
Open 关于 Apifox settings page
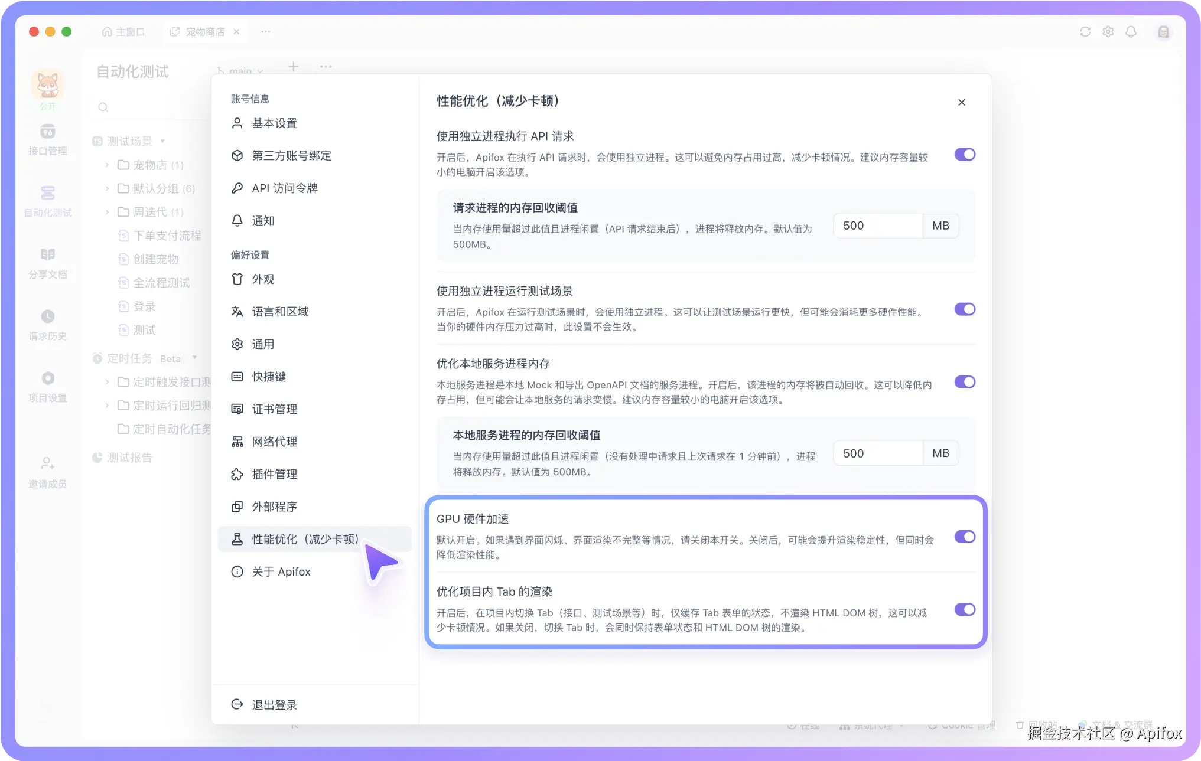[281, 571]
